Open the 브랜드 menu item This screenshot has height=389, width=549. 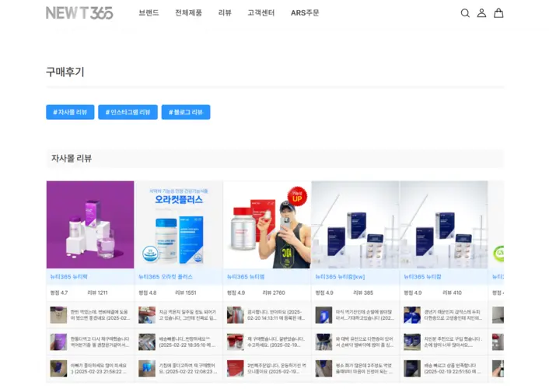(149, 13)
